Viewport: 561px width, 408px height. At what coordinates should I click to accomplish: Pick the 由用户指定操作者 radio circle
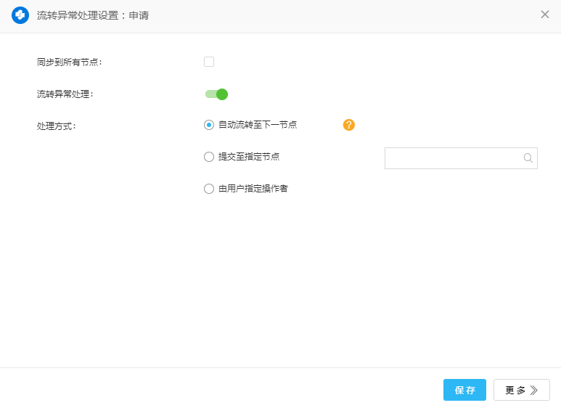[x=209, y=189]
